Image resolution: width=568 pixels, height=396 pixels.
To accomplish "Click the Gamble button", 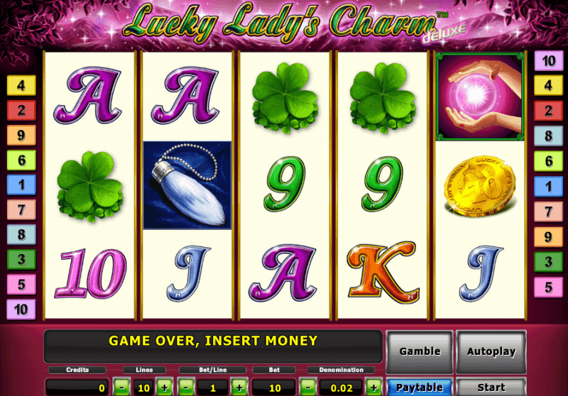I will (420, 352).
